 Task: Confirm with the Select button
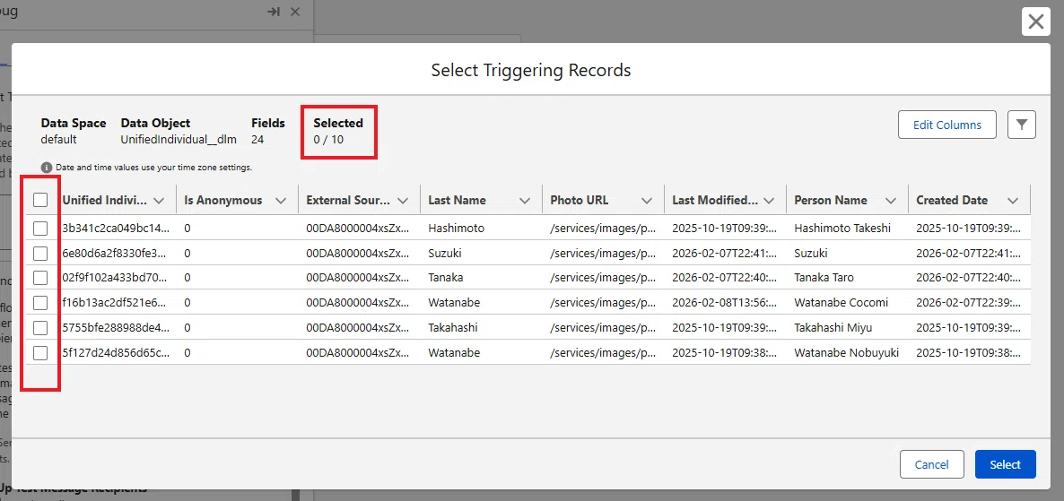pos(1005,464)
